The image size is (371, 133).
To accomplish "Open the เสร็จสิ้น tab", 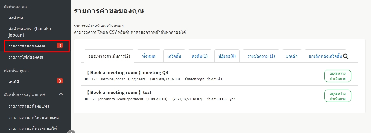I will pyautogui.click(x=174, y=56).
